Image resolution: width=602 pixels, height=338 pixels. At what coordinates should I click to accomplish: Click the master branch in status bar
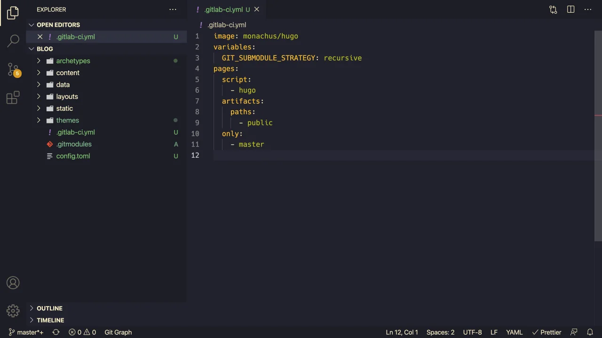[26, 332]
